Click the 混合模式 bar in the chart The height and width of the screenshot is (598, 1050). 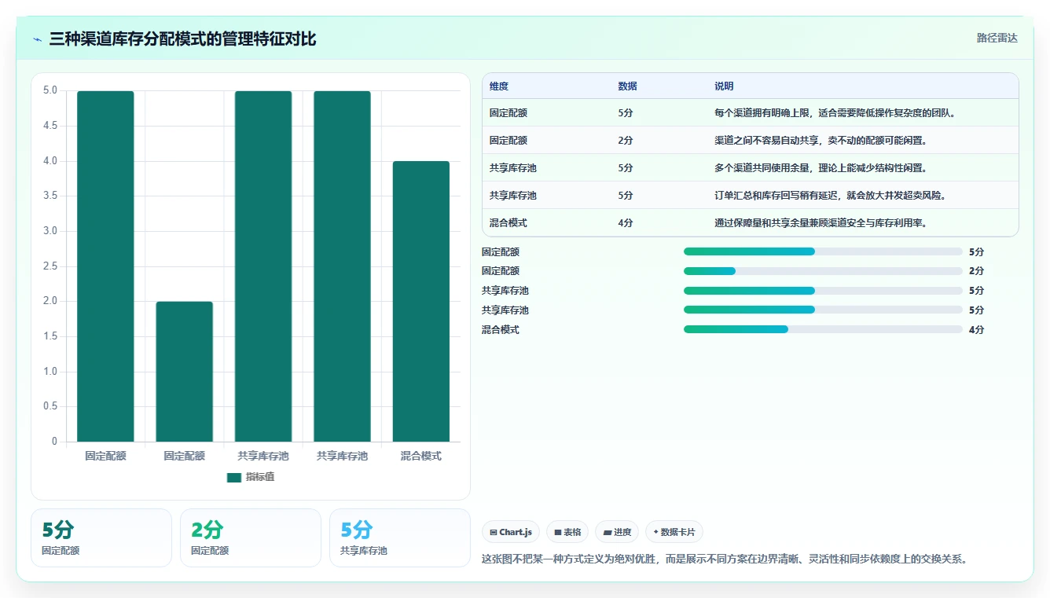click(421, 302)
